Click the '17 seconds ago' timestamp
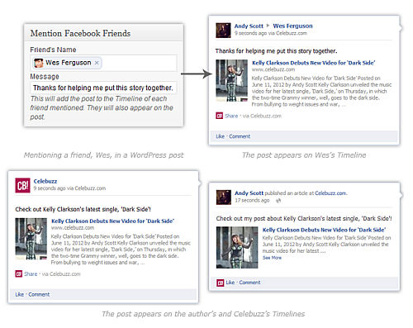The width and height of the screenshot is (413, 328). (x=252, y=201)
